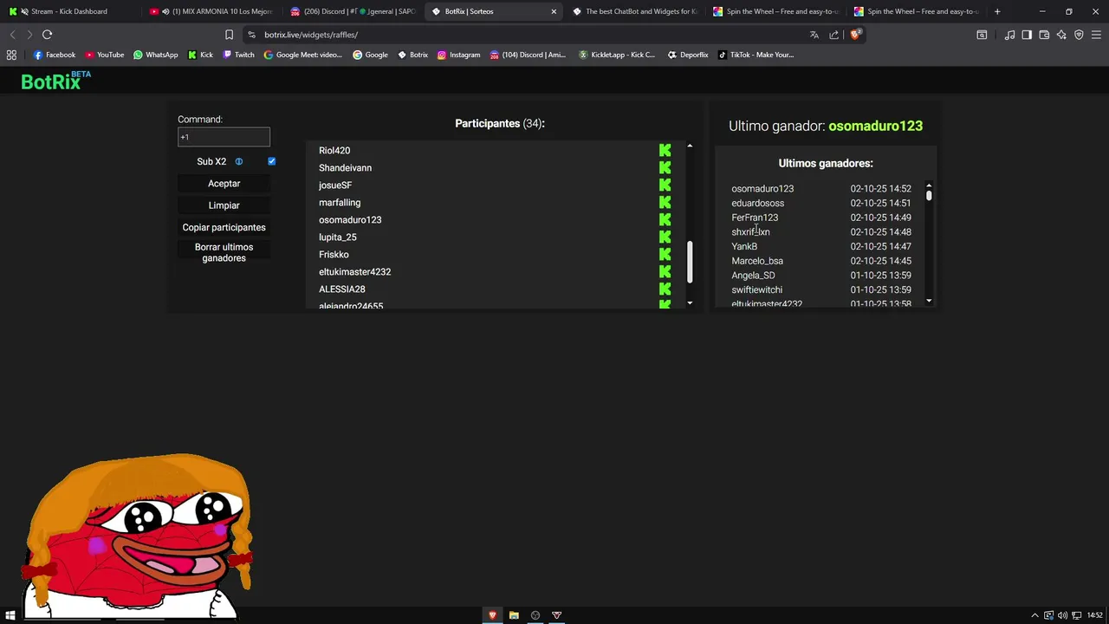The width and height of the screenshot is (1109, 624).
Task: Click the Ultimo ganador name osomaduro123 heading
Action: (x=875, y=126)
